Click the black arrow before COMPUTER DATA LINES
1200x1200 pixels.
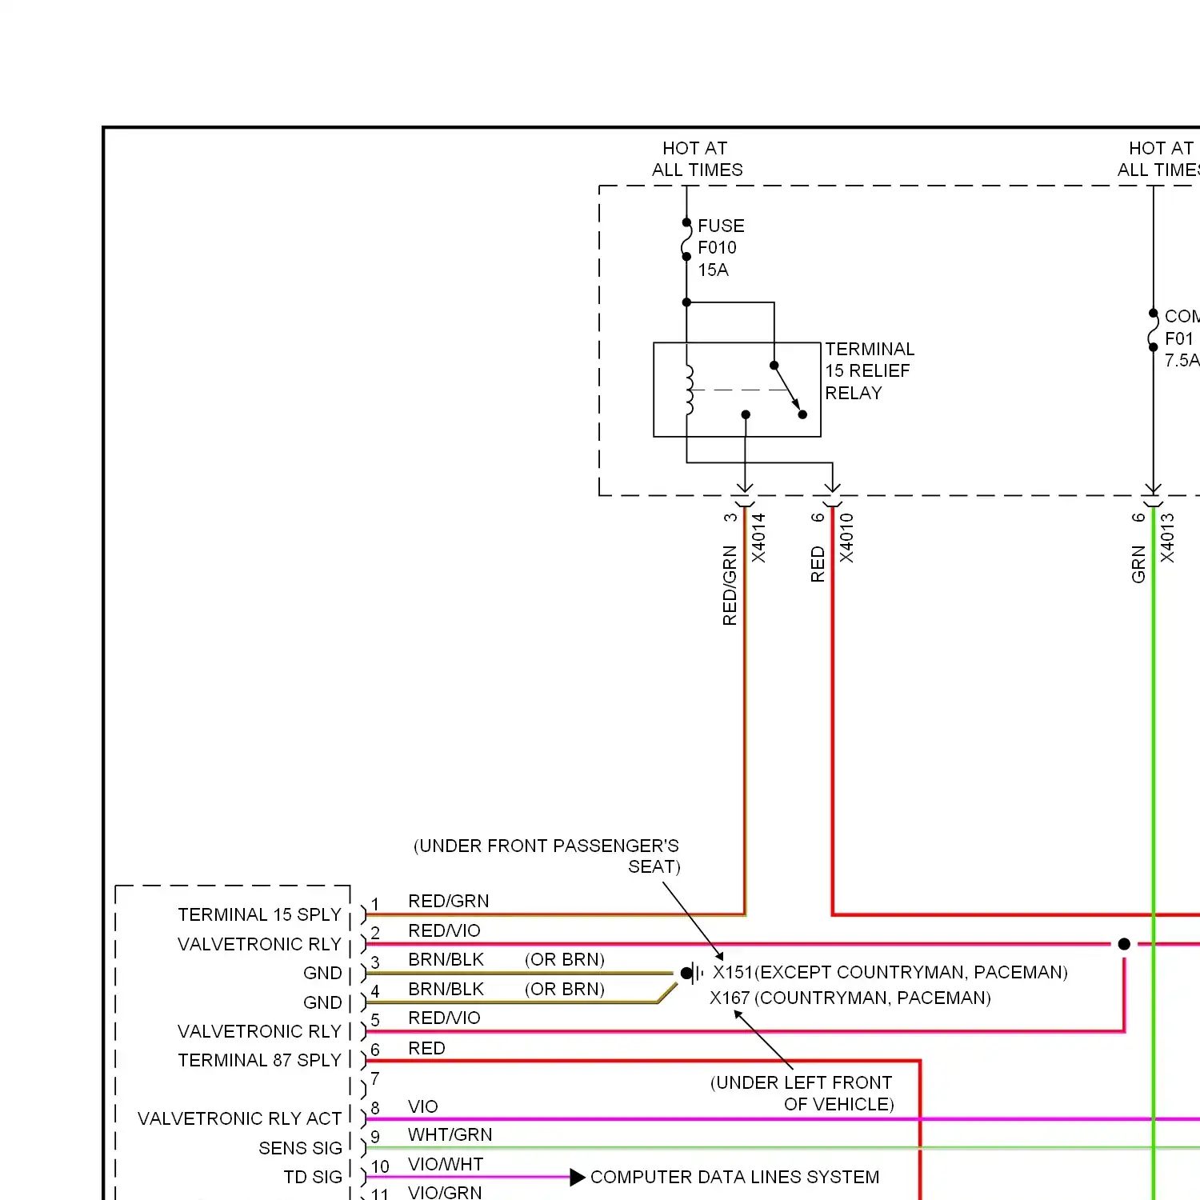(x=578, y=1177)
